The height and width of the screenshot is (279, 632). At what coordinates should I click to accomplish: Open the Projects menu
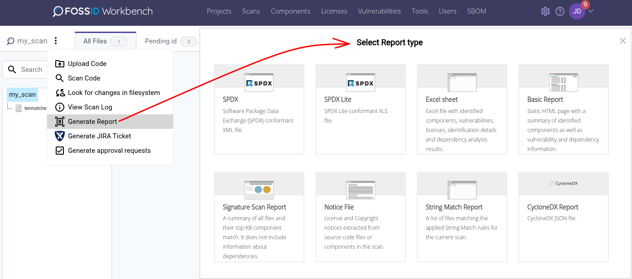coord(219,11)
